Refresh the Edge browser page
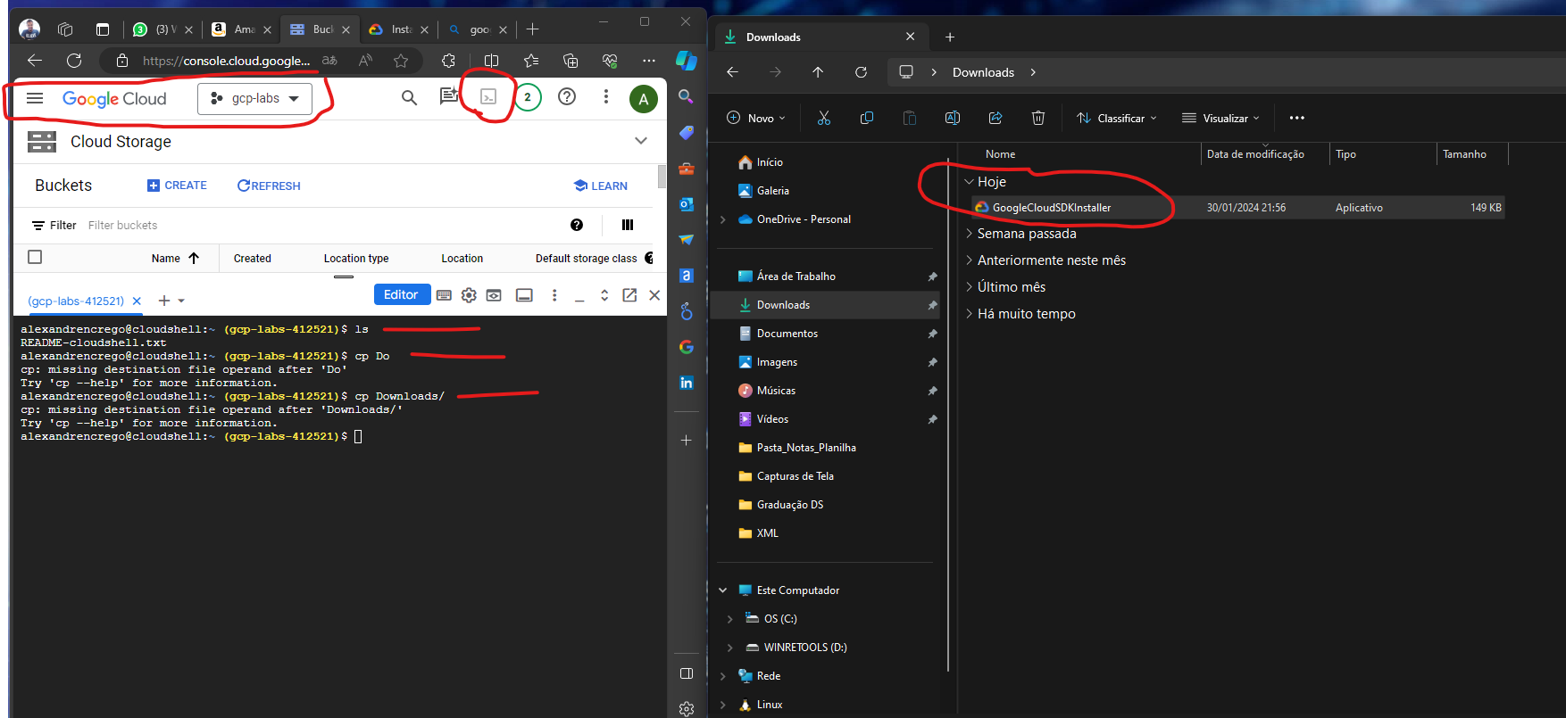This screenshot has width=1566, height=718. point(74,61)
